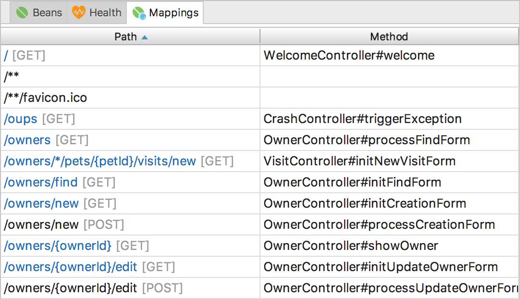Viewport: 520px width, 299px height.
Task: Click the Mappings tab globe icon
Action: click(x=139, y=13)
